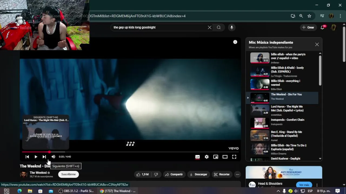346x194 pixels.
Task: Open Chrome media controls icon
Action: click(322, 16)
